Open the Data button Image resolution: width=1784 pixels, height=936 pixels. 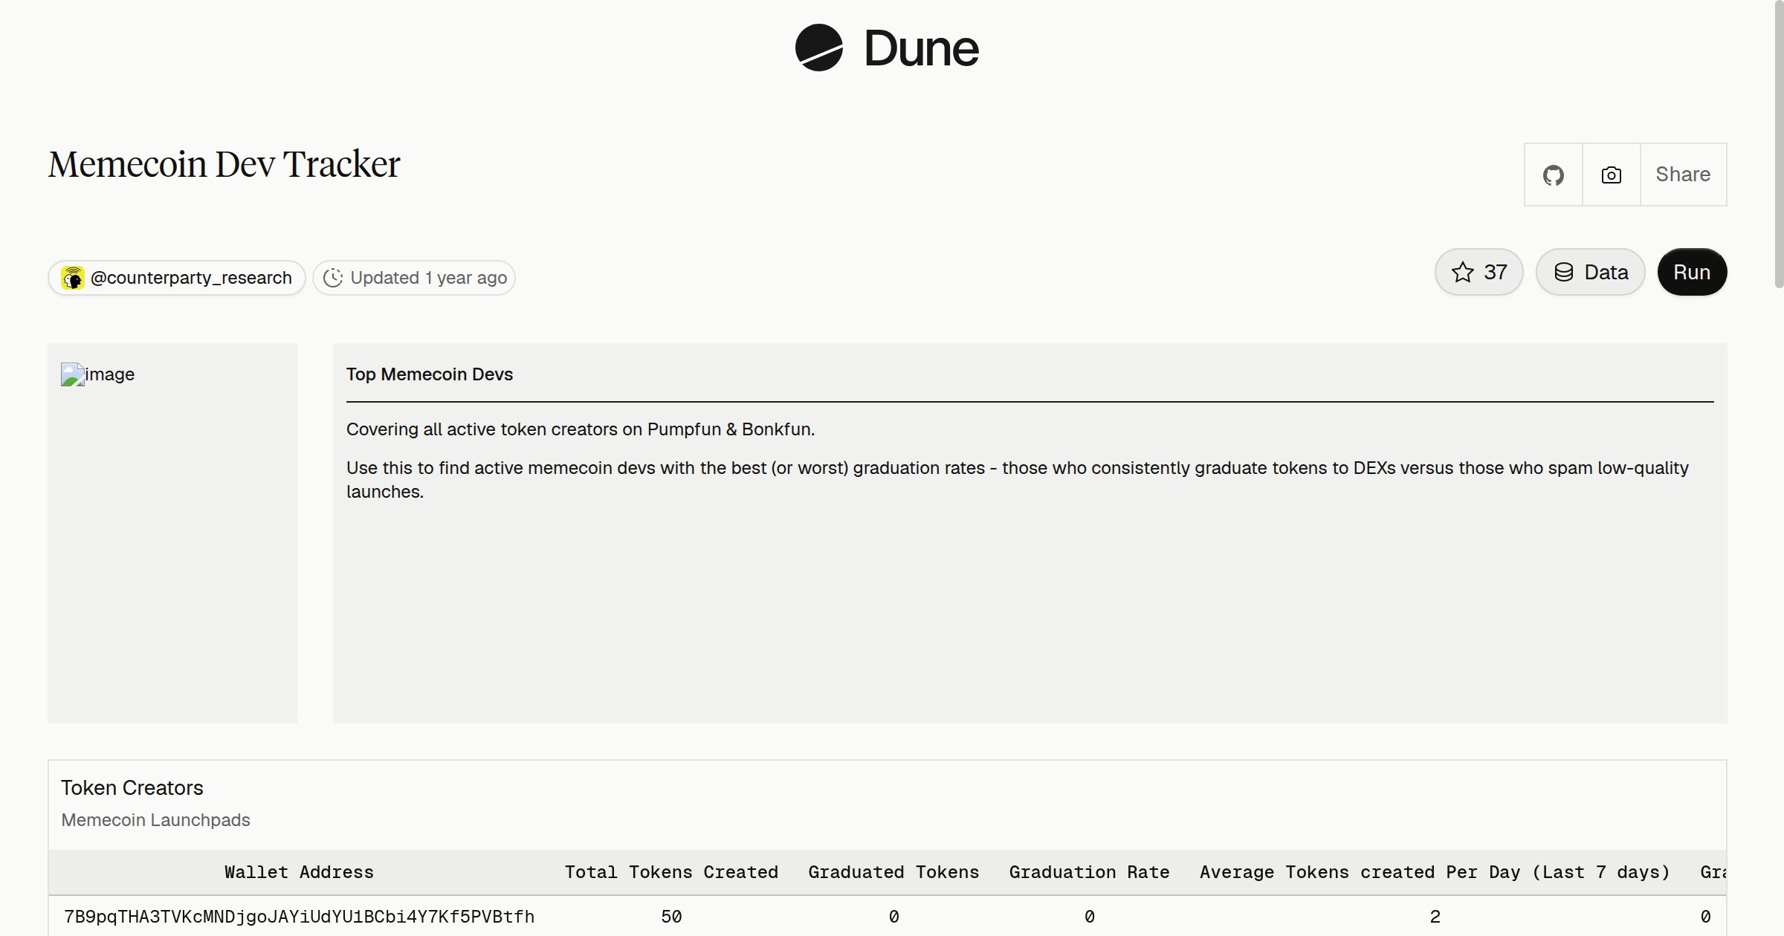[x=1590, y=272]
